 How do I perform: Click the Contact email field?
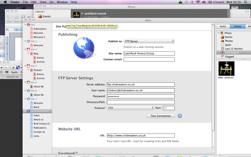[149, 59]
